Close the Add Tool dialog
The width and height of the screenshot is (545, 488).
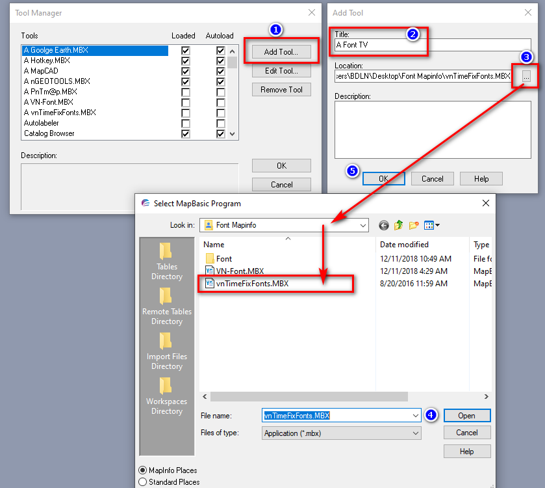tap(528, 12)
